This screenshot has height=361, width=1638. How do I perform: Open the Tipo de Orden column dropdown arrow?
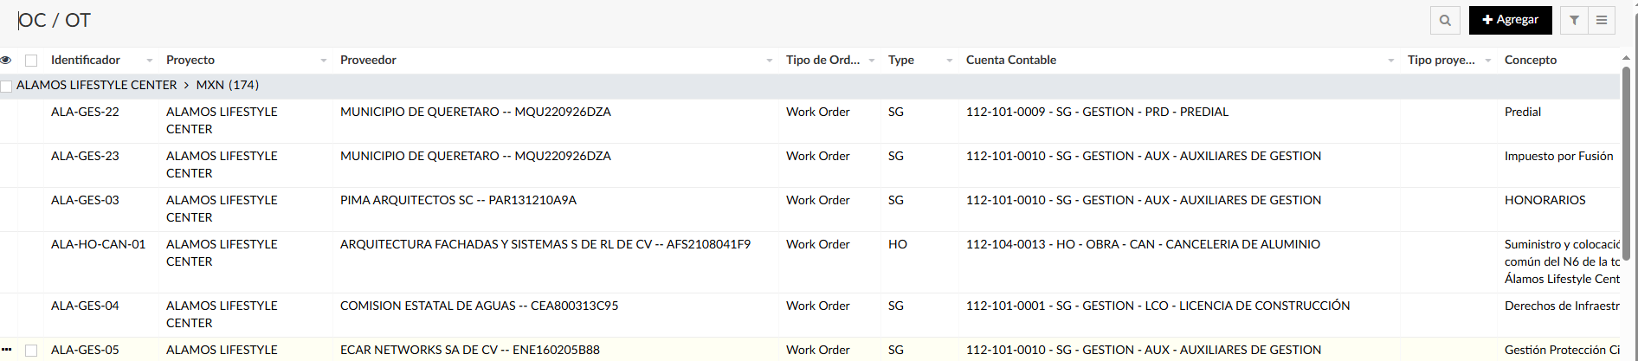coord(872,61)
